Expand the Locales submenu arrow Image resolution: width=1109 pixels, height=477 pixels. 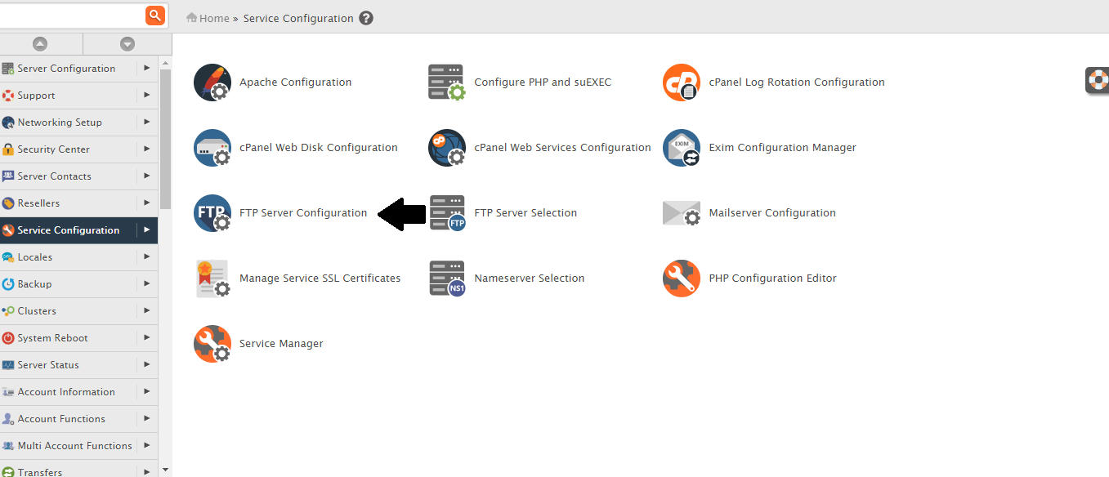[x=147, y=256]
